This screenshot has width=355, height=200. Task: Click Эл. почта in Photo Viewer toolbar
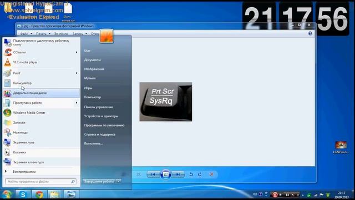pyautogui.click(x=61, y=33)
